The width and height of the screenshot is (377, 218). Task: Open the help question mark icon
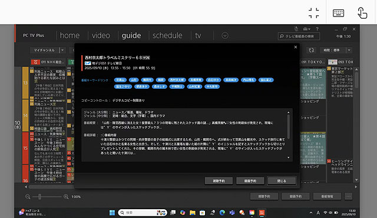click(x=318, y=29)
